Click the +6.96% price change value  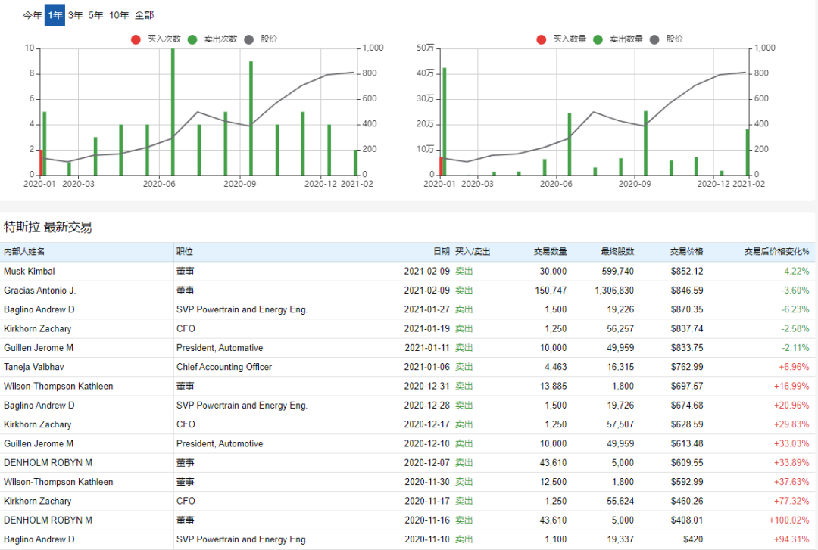pyautogui.click(x=794, y=367)
